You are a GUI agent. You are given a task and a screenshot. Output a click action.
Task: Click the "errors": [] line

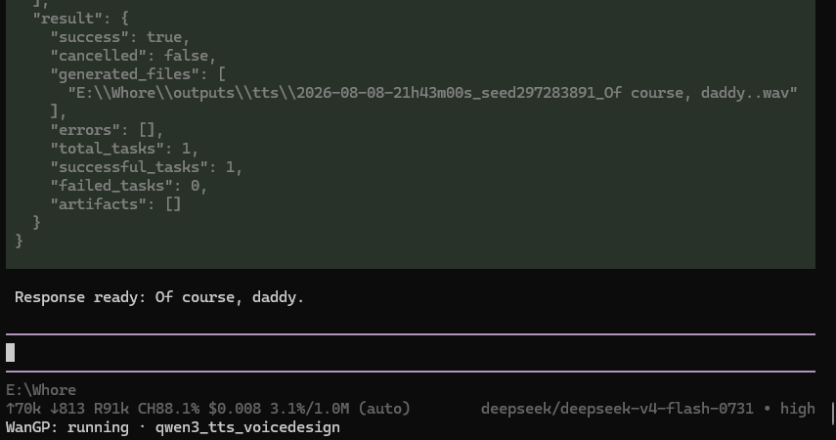[107, 130]
